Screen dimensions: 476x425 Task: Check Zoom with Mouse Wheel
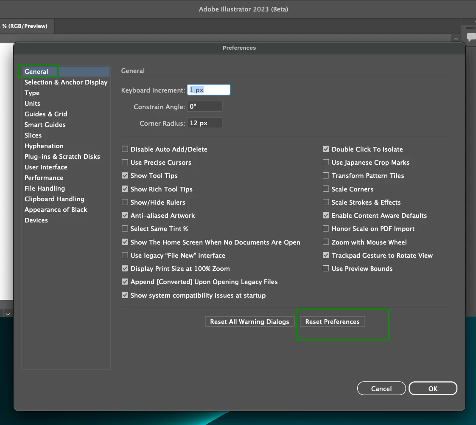tap(326, 242)
